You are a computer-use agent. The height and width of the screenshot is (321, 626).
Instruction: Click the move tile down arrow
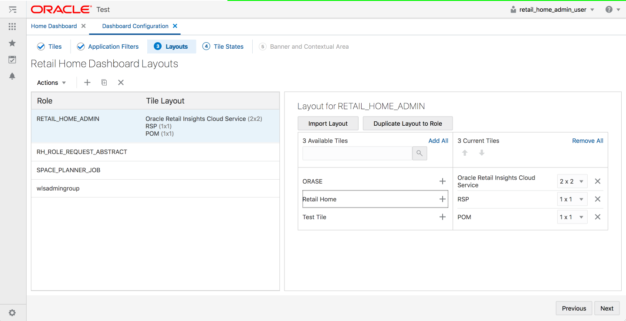(482, 153)
